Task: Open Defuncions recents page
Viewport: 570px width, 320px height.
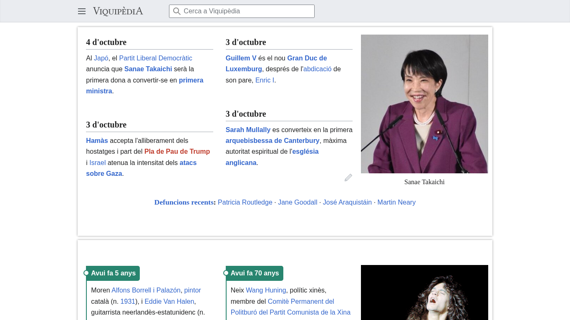Action: (184, 202)
